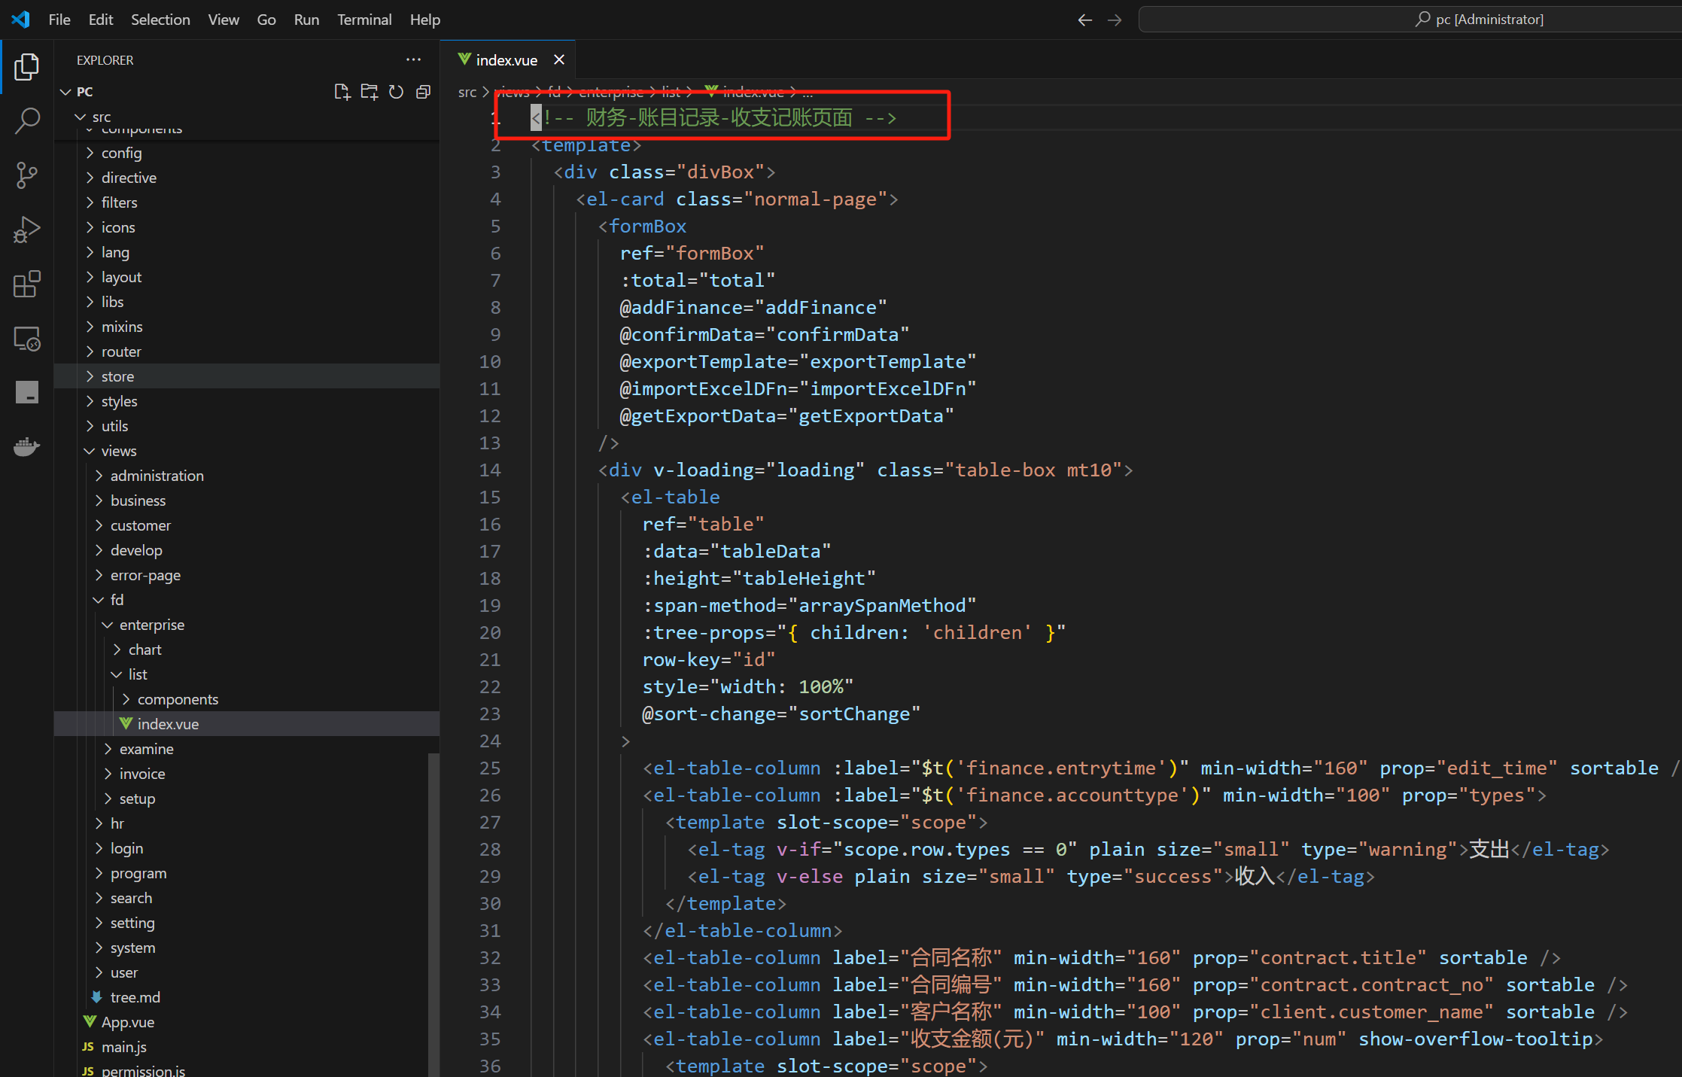Open the File menu
Screen dimensions: 1682x1077
click(59, 20)
